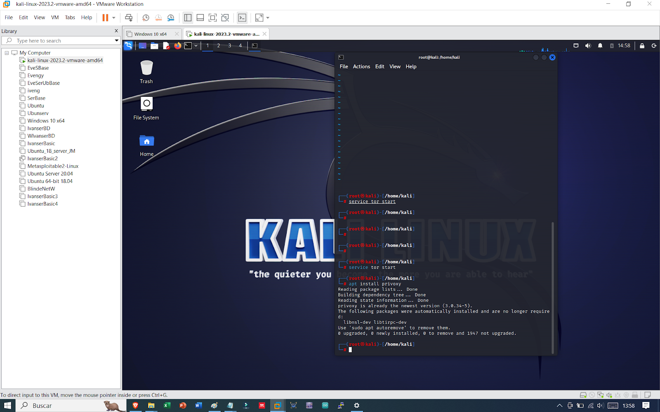This screenshot has width=660, height=412.
Task: Click Kali volume speaker icon
Action: 588,46
